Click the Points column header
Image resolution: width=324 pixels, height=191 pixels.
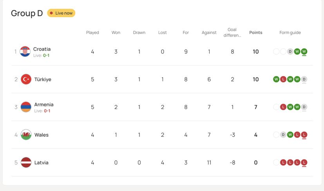pyautogui.click(x=256, y=33)
